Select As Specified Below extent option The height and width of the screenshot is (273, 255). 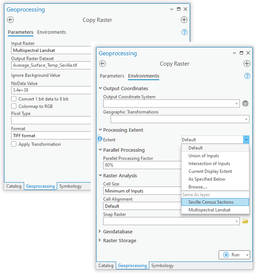pyautogui.click(x=215, y=179)
